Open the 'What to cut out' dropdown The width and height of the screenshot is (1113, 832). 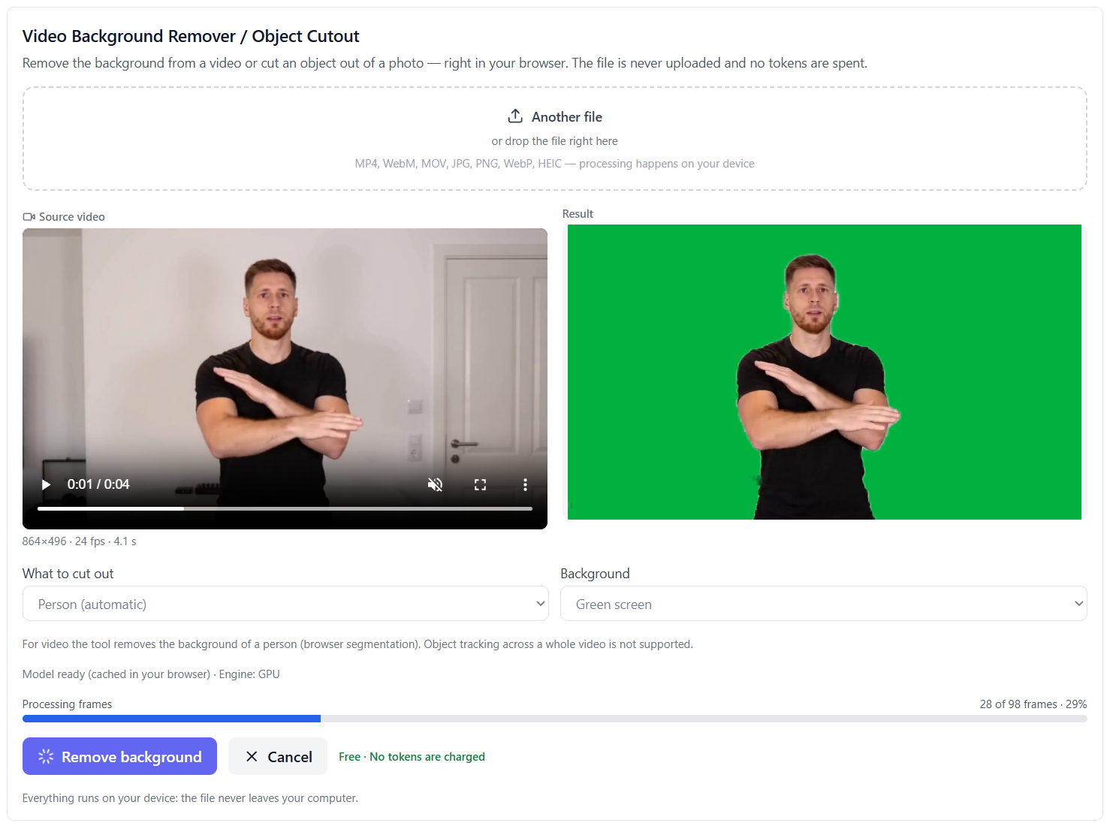pos(285,604)
